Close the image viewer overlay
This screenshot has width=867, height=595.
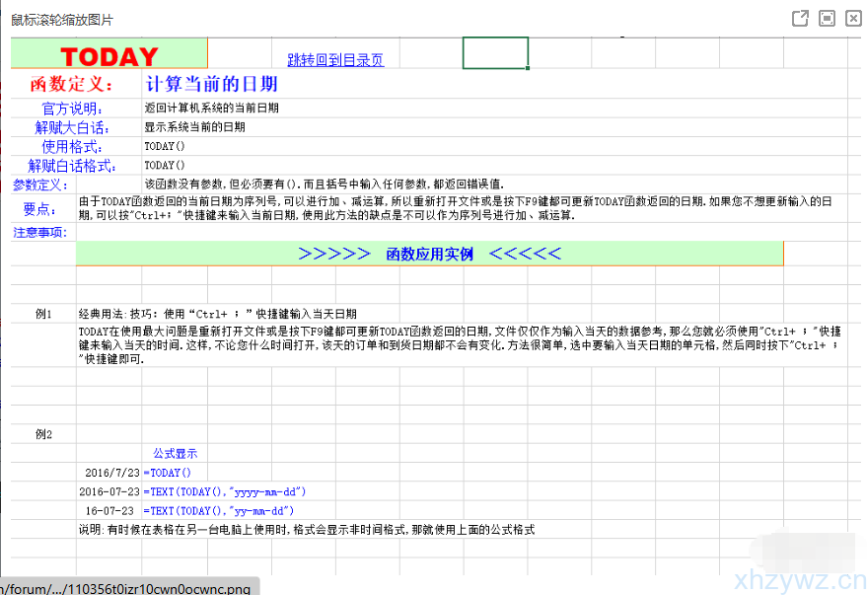pyautogui.click(x=853, y=19)
